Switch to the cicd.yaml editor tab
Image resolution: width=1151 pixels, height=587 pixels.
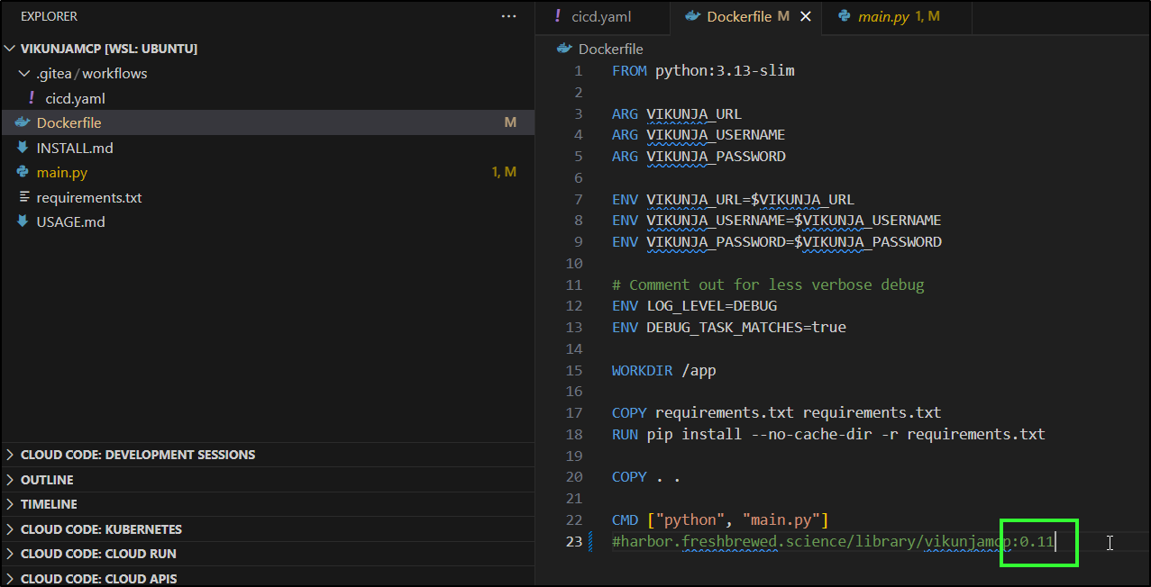[x=601, y=16]
